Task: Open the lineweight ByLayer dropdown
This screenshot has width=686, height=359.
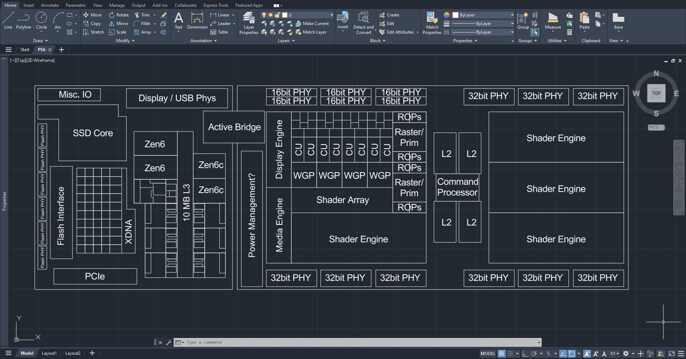Action: click(483, 24)
